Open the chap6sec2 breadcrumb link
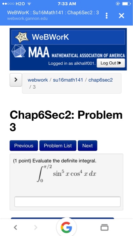 pyautogui.click(x=101, y=80)
